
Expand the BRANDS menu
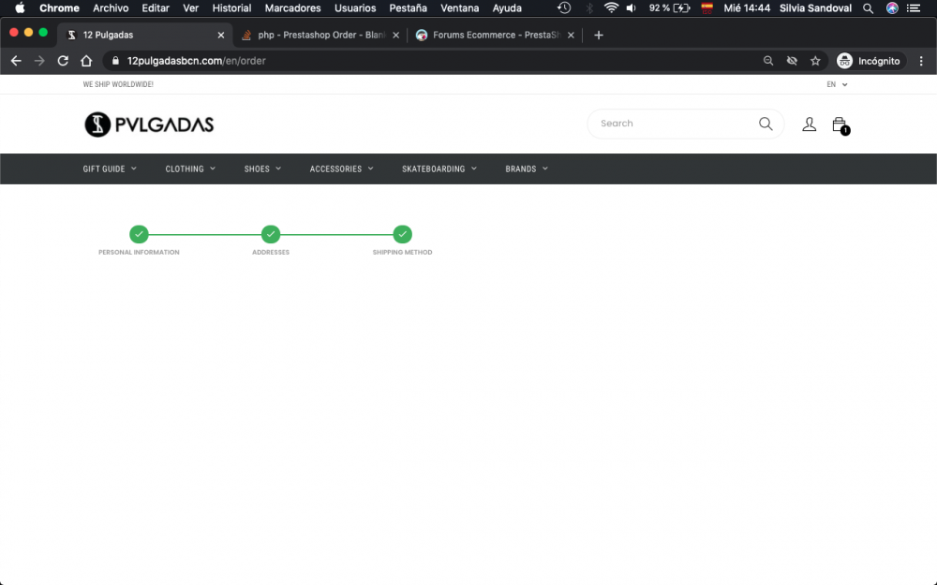tap(527, 168)
